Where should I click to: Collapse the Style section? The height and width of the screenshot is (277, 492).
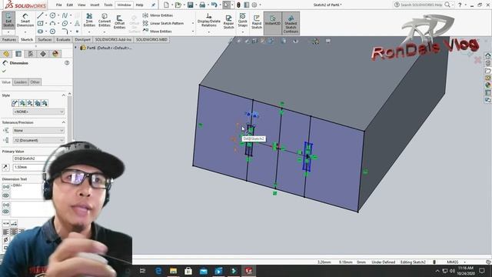coord(64,95)
